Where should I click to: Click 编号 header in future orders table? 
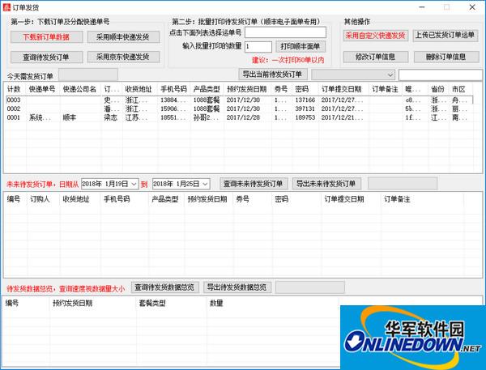(14, 199)
